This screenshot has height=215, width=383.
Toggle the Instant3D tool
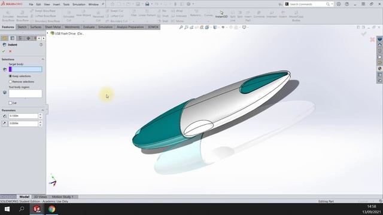coord(221,14)
